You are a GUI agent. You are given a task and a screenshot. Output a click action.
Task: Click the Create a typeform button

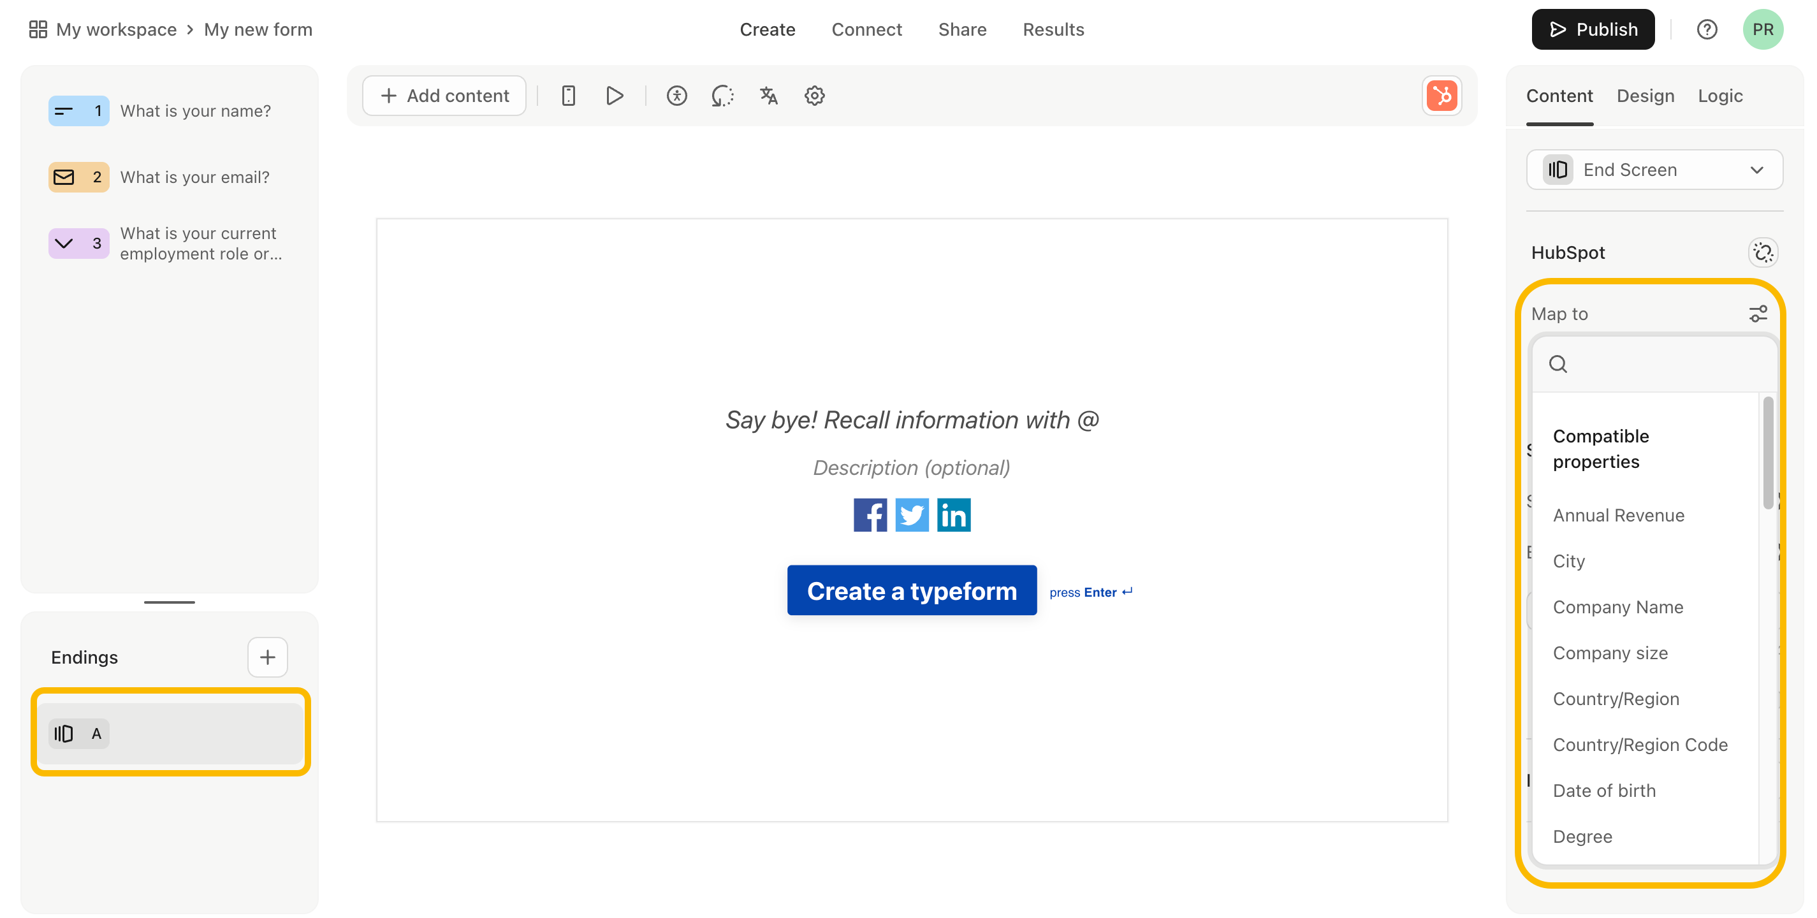912,591
